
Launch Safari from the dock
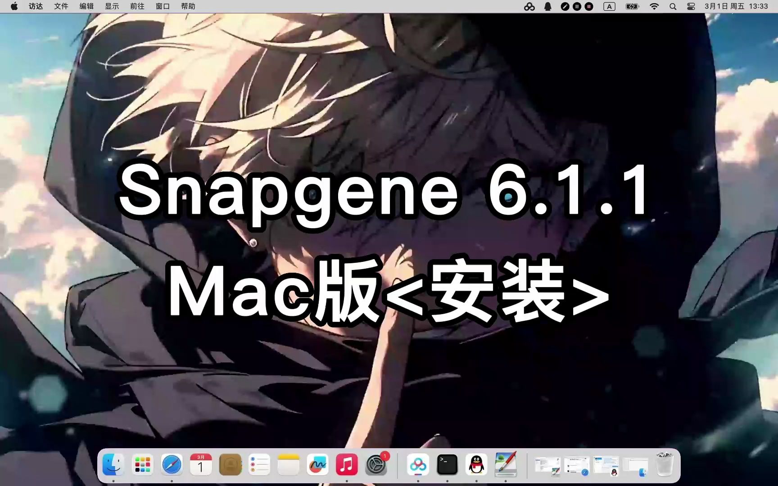coord(172,465)
